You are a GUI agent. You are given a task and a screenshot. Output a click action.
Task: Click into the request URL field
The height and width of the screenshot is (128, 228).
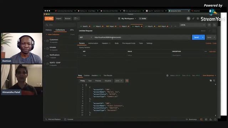142,37
